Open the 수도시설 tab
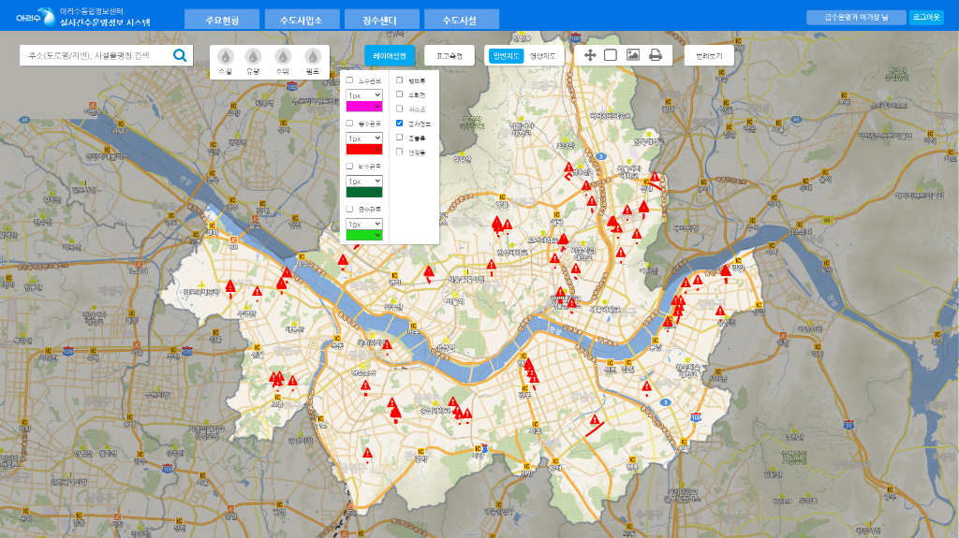Viewport: 959px width, 538px height. [461, 20]
